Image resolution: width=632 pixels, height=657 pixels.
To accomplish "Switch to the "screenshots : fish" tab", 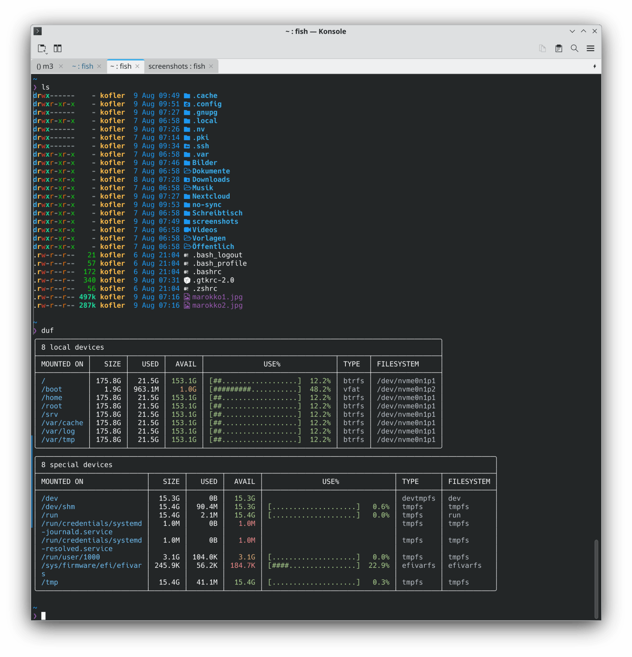I will 177,66.
